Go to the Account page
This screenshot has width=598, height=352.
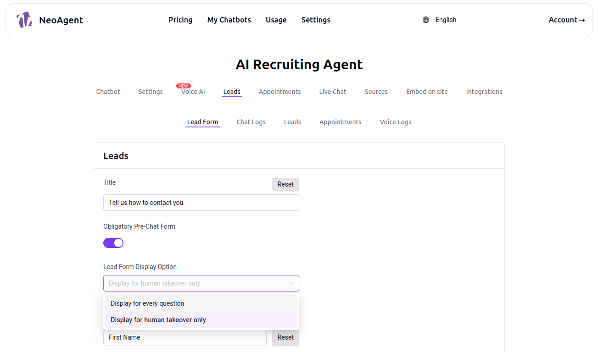click(567, 20)
